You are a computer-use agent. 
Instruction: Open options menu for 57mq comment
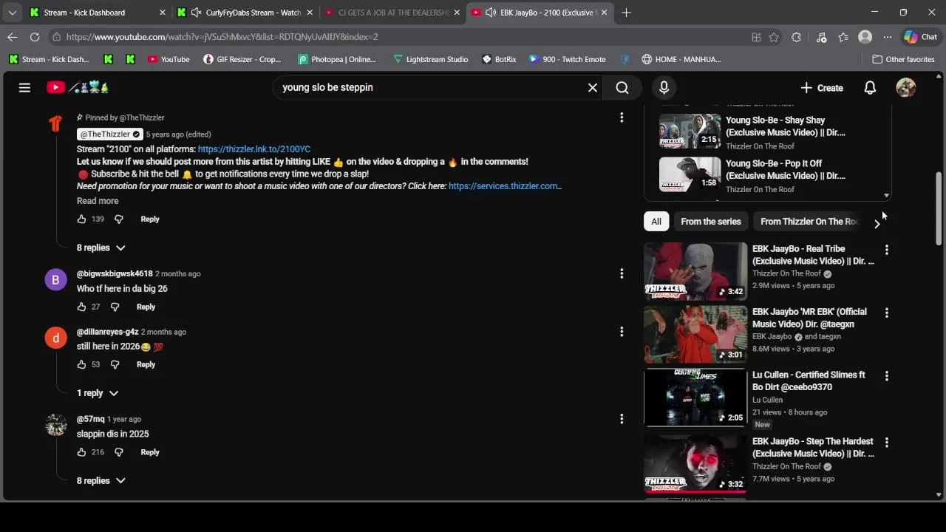[x=622, y=419]
